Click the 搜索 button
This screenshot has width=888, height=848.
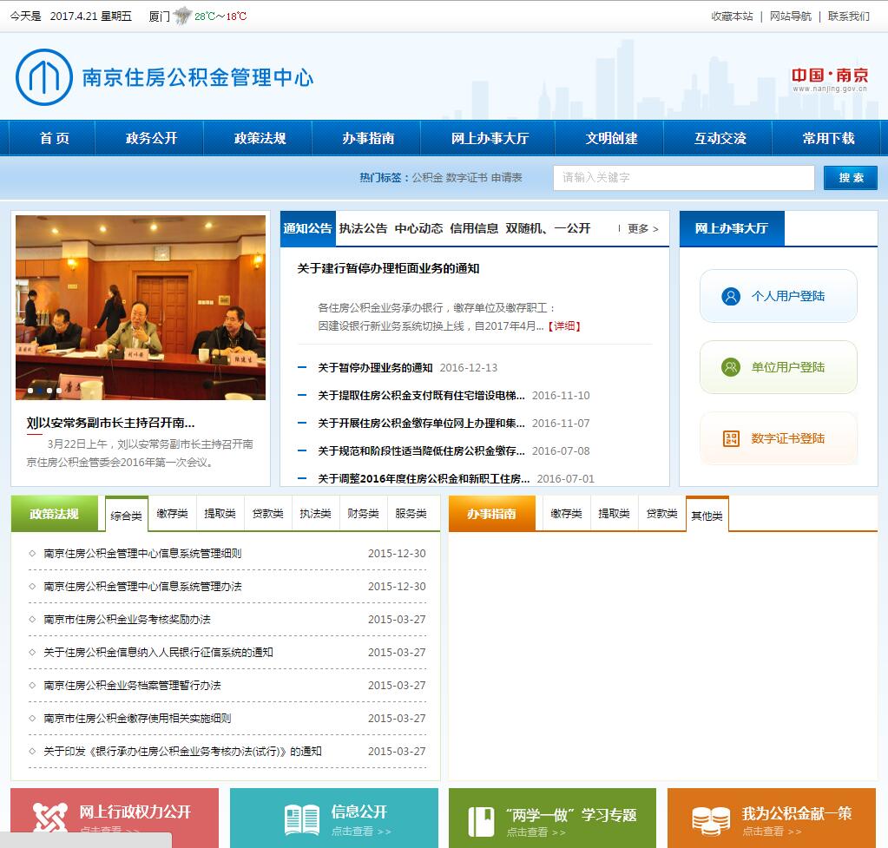[x=851, y=178]
